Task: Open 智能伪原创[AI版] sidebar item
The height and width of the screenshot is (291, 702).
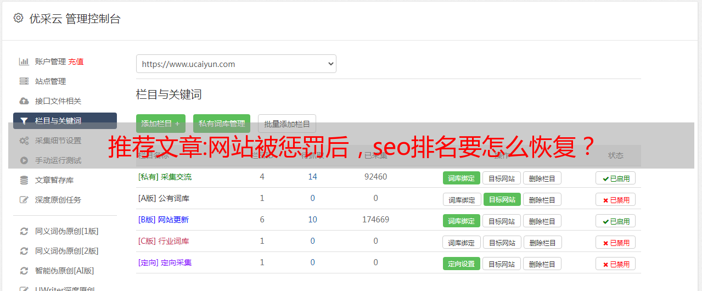Action: tap(65, 271)
